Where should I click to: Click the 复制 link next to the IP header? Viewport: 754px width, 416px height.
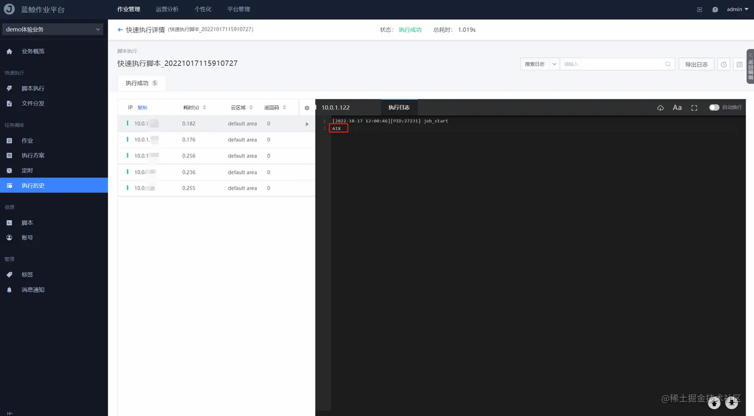(x=142, y=108)
